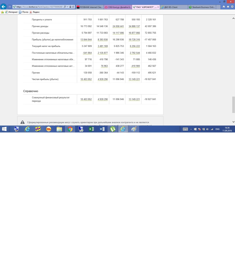Switch to the СКБ Контур tab
The height and width of the screenshot is (258, 235).
click(118, 7)
